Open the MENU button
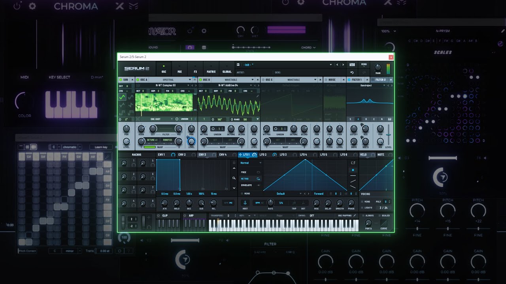The width and height of the screenshot is (506, 284). click(364, 65)
